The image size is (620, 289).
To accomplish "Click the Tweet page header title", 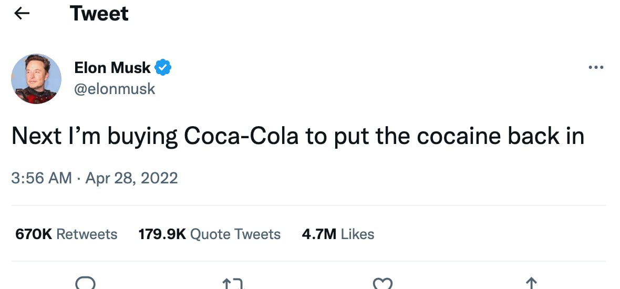I will click(99, 14).
